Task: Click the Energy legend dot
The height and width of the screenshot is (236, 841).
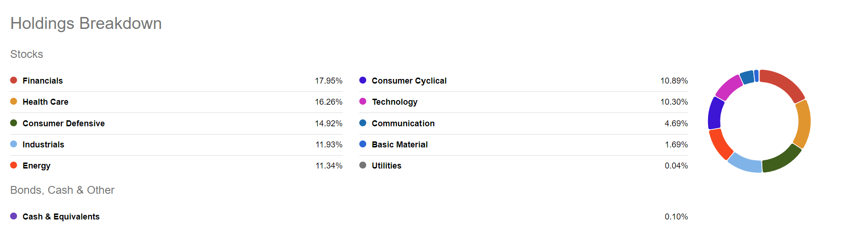Action: pyautogui.click(x=14, y=165)
